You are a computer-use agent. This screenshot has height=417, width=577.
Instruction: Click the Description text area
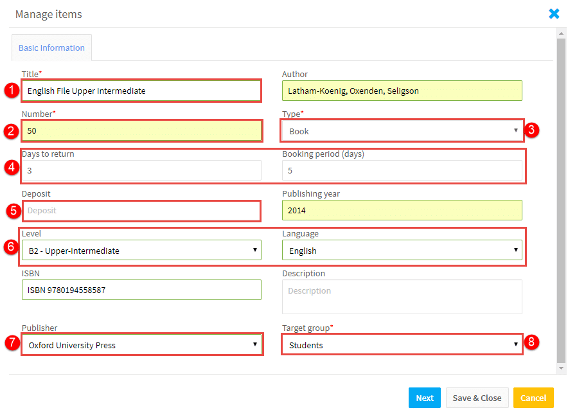[x=402, y=297]
